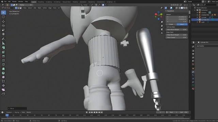Jump to the timeline's first frame
This screenshot has height=122, width=218.
coord(90,112)
